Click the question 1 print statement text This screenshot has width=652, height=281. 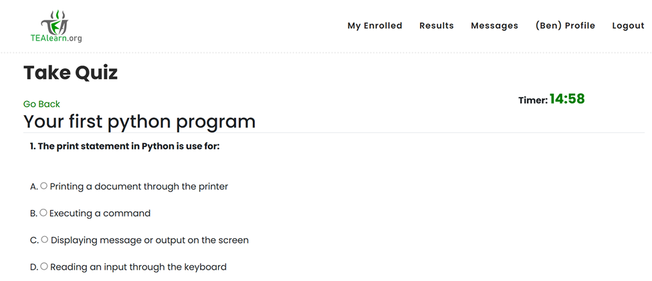pos(125,147)
